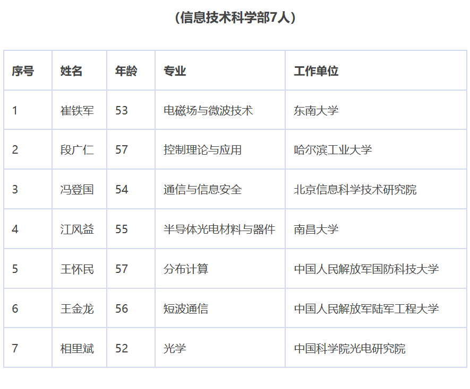The image size is (470, 389).
Task: Click serial number 2 in 段广仁's row
Action: pos(15,150)
